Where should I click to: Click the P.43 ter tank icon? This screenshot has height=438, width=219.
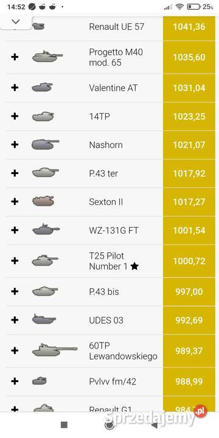point(46,173)
